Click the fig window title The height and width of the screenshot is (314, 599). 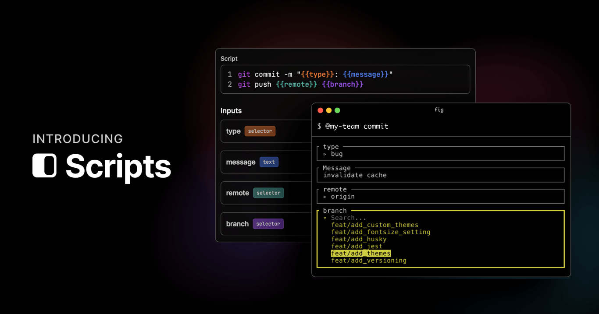(x=439, y=110)
